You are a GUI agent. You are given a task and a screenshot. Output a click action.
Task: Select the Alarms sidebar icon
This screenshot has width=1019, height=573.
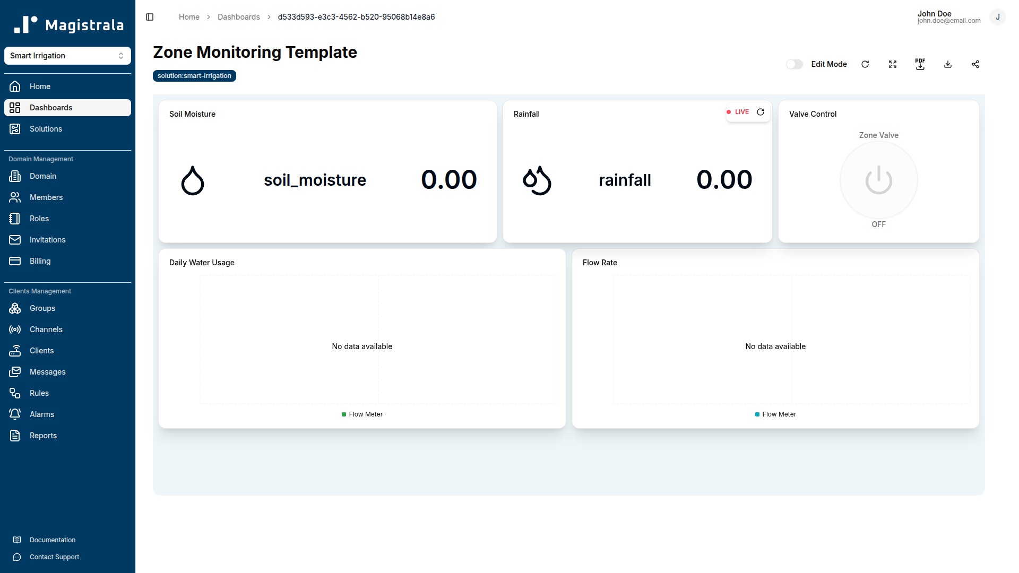15,414
